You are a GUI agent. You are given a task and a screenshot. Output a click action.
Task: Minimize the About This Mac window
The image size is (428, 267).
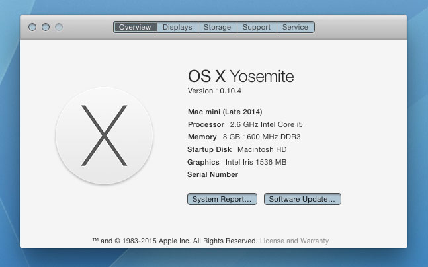click(46, 27)
